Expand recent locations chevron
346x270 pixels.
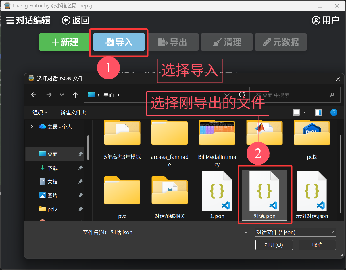click(62, 95)
